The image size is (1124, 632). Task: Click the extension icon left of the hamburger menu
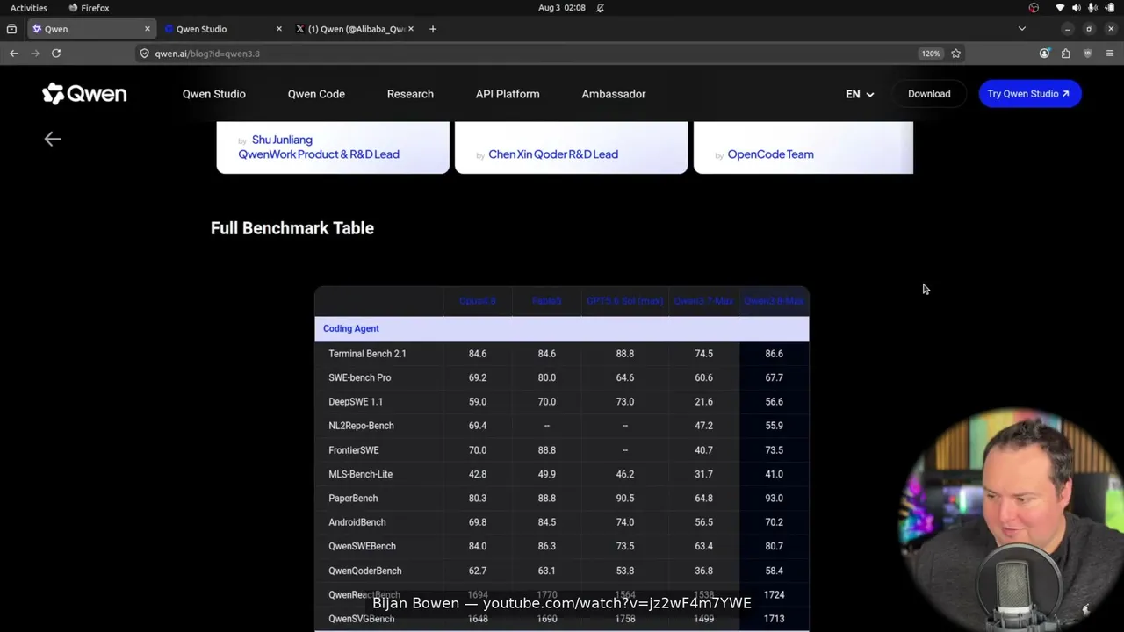click(1087, 54)
